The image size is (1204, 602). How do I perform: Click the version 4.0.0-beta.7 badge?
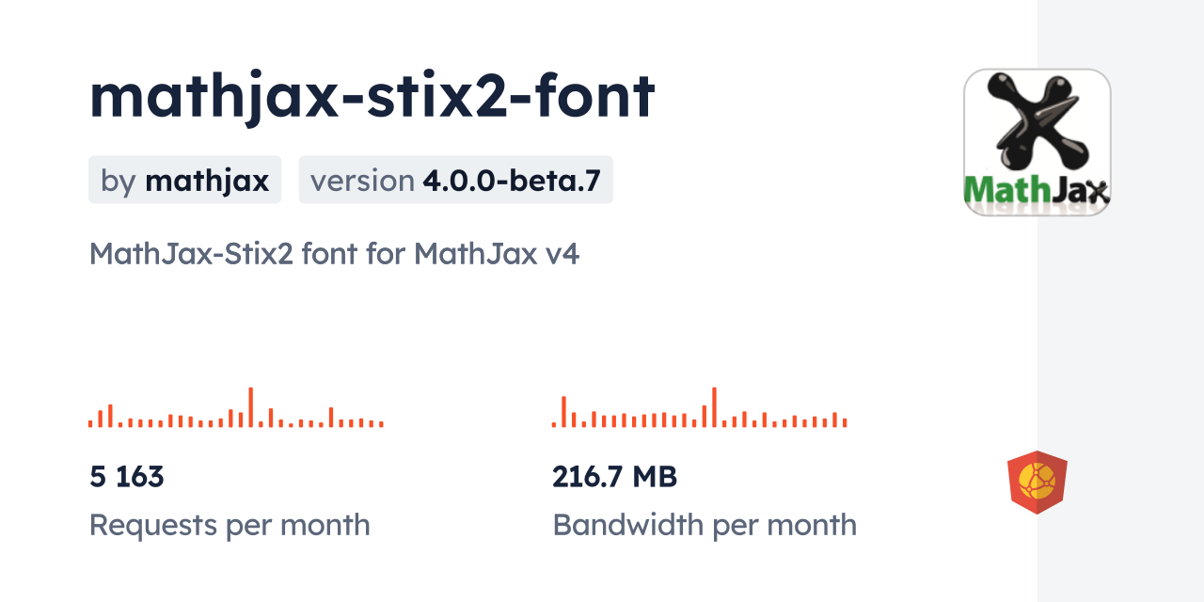455,180
